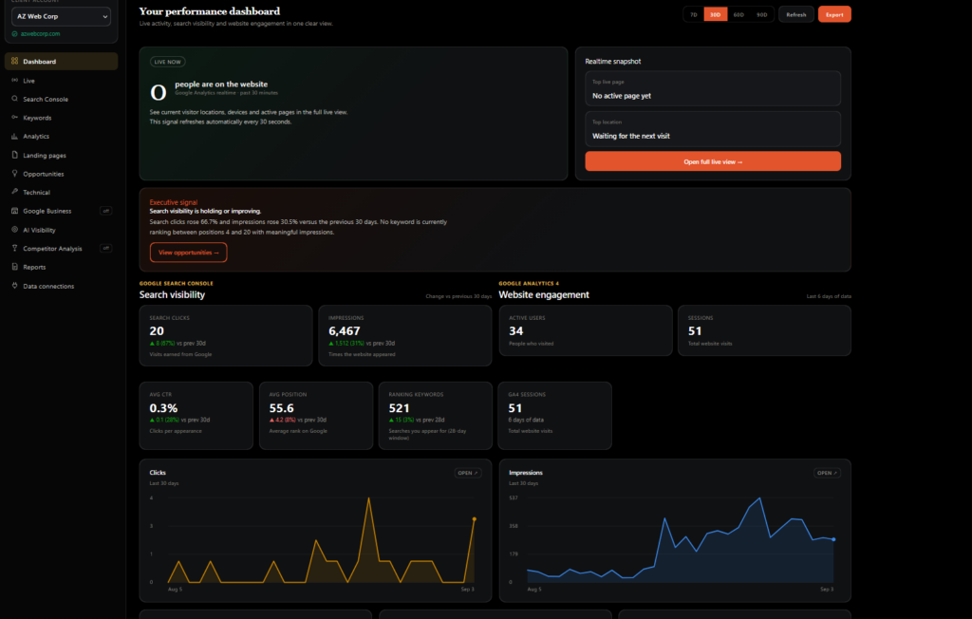
Task: Visit the azwebcorp.com link
Action: coord(40,33)
